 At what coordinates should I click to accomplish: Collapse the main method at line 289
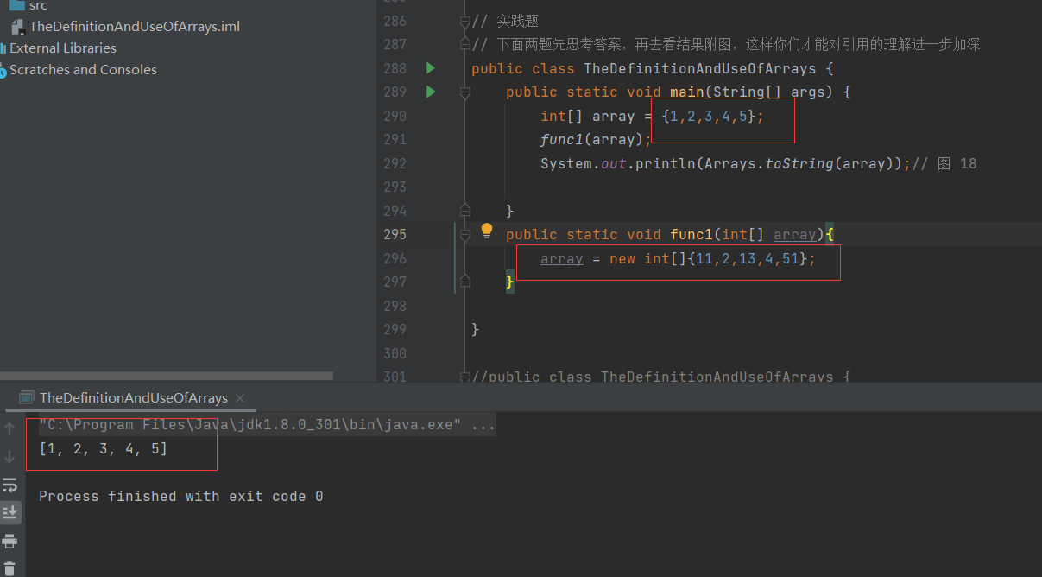tap(465, 92)
